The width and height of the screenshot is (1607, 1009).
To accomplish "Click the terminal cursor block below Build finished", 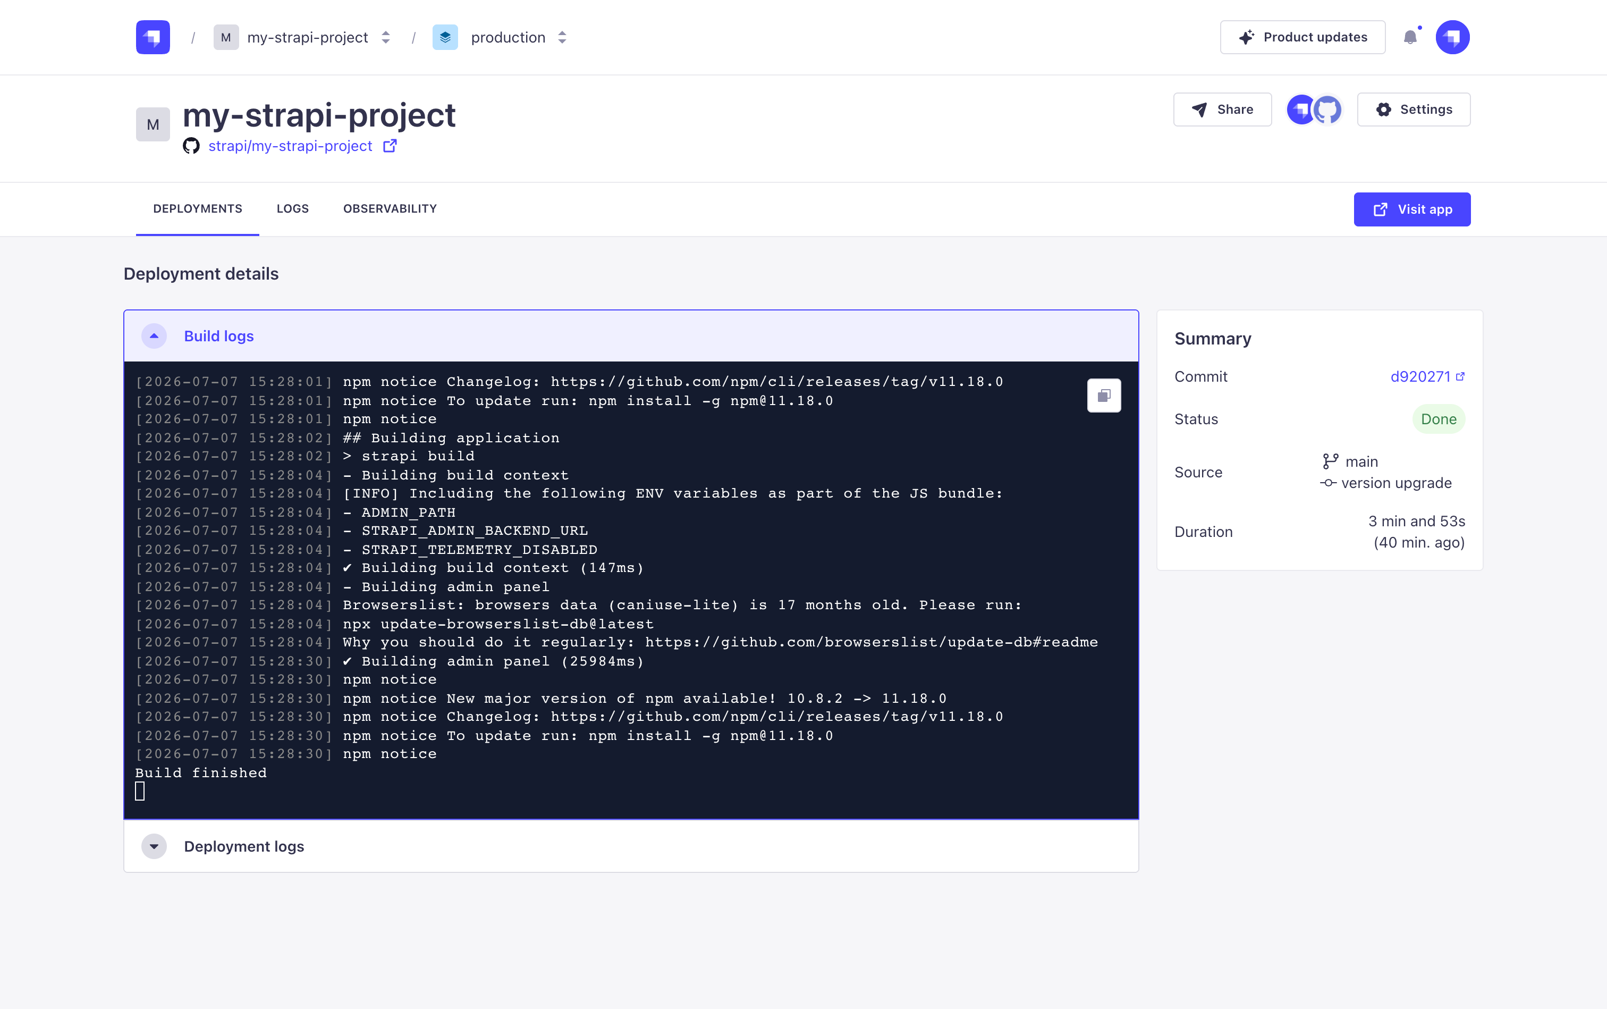I will (x=139, y=792).
